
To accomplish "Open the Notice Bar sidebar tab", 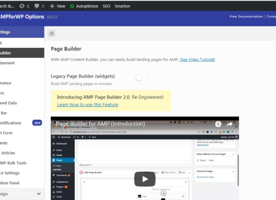I will (22, 113).
